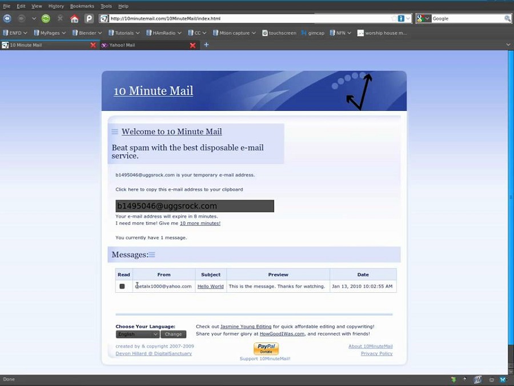Click the temporary email address field
The image size is (514, 386).
[x=194, y=206]
